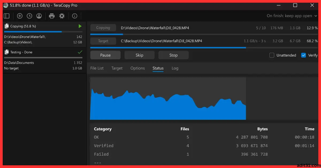Click bytes value 3 693 671 874
The width and height of the screenshot is (321, 168).
tap(252, 146)
